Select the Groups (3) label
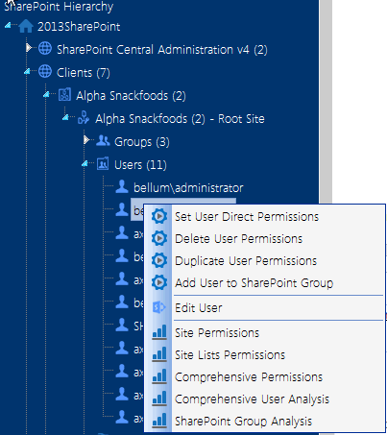Image resolution: width=387 pixels, height=435 pixels. point(142,142)
